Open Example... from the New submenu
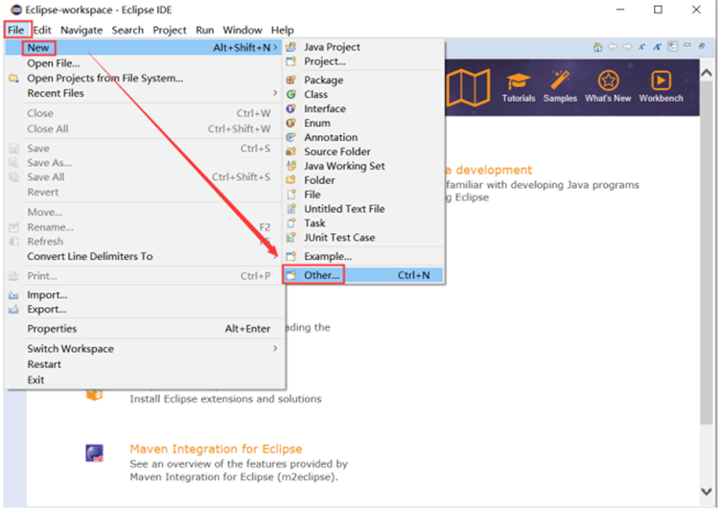This screenshot has width=719, height=511. (362, 256)
